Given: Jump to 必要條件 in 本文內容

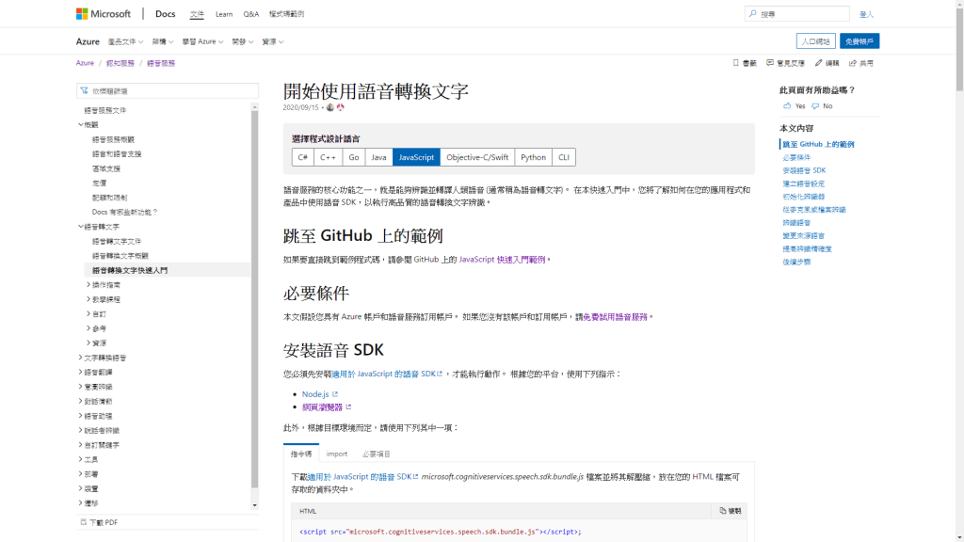Looking at the screenshot, I should click(796, 157).
